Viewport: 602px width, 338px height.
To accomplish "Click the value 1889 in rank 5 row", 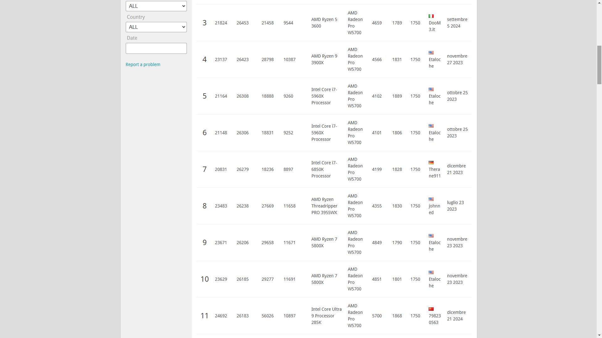I will tap(397, 96).
